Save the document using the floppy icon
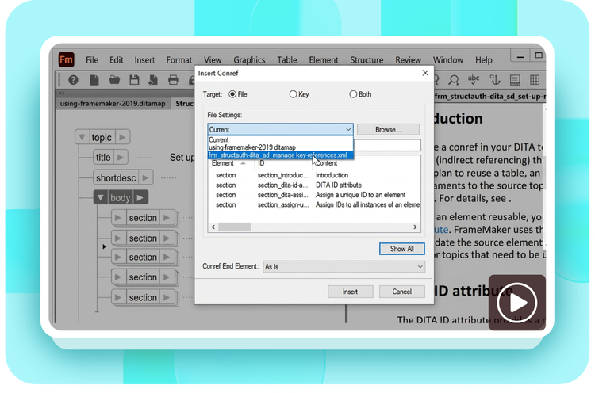 coord(134,80)
